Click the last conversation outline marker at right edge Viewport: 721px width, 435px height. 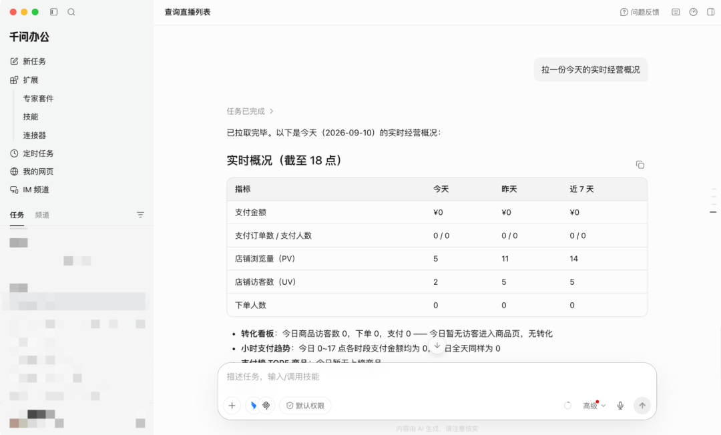coord(713,211)
